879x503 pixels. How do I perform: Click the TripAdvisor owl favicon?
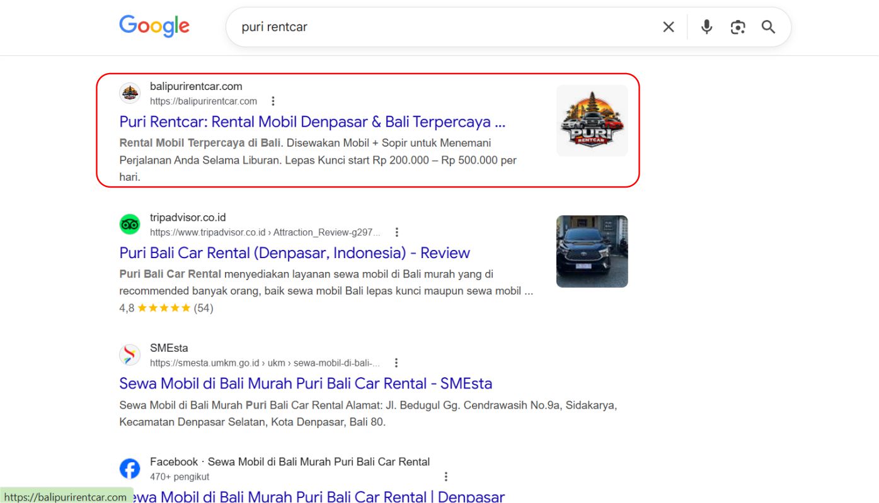(x=130, y=223)
